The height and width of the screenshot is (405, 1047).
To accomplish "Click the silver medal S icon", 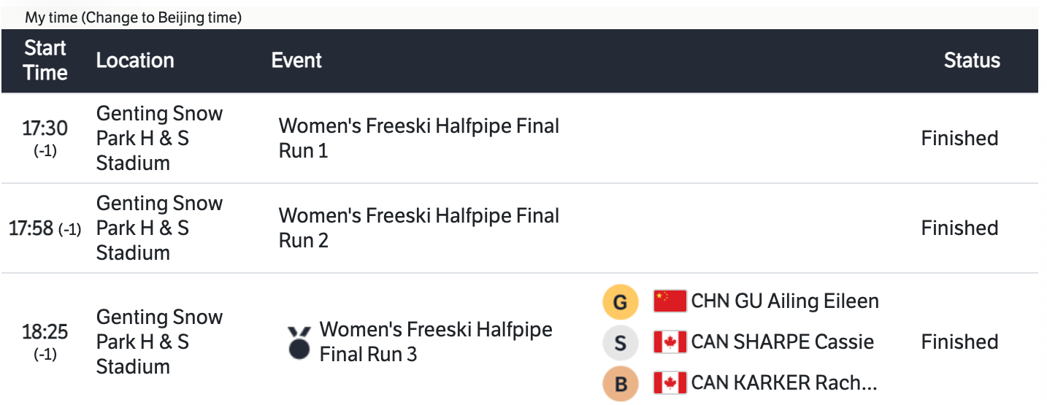I will (620, 342).
